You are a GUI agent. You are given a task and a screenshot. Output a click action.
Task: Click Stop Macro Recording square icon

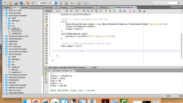coord(134,11)
